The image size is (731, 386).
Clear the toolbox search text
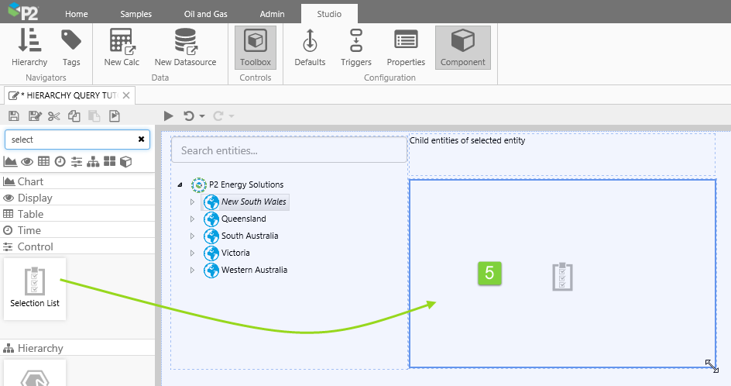point(141,140)
